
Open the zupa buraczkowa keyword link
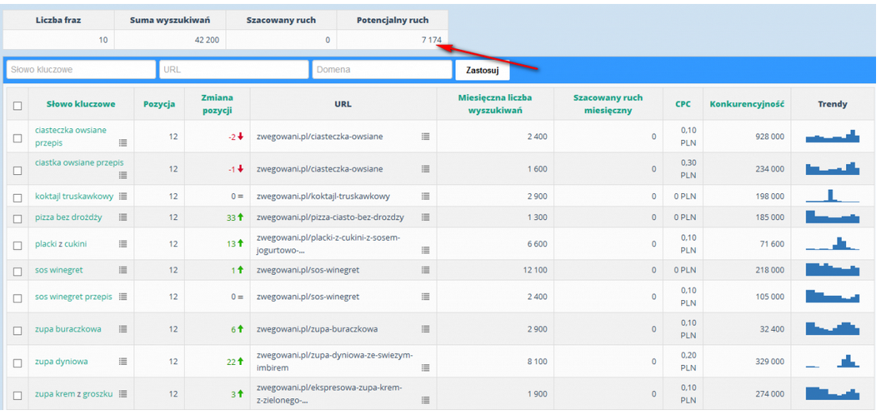click(x=68, y=329)
